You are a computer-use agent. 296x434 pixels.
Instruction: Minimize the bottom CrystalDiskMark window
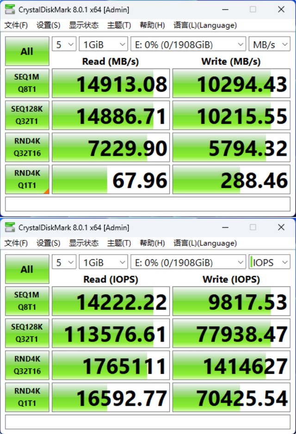click(x=225, y=227)
